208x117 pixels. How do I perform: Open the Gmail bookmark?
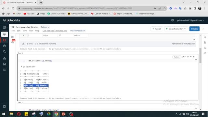(17, 14)
